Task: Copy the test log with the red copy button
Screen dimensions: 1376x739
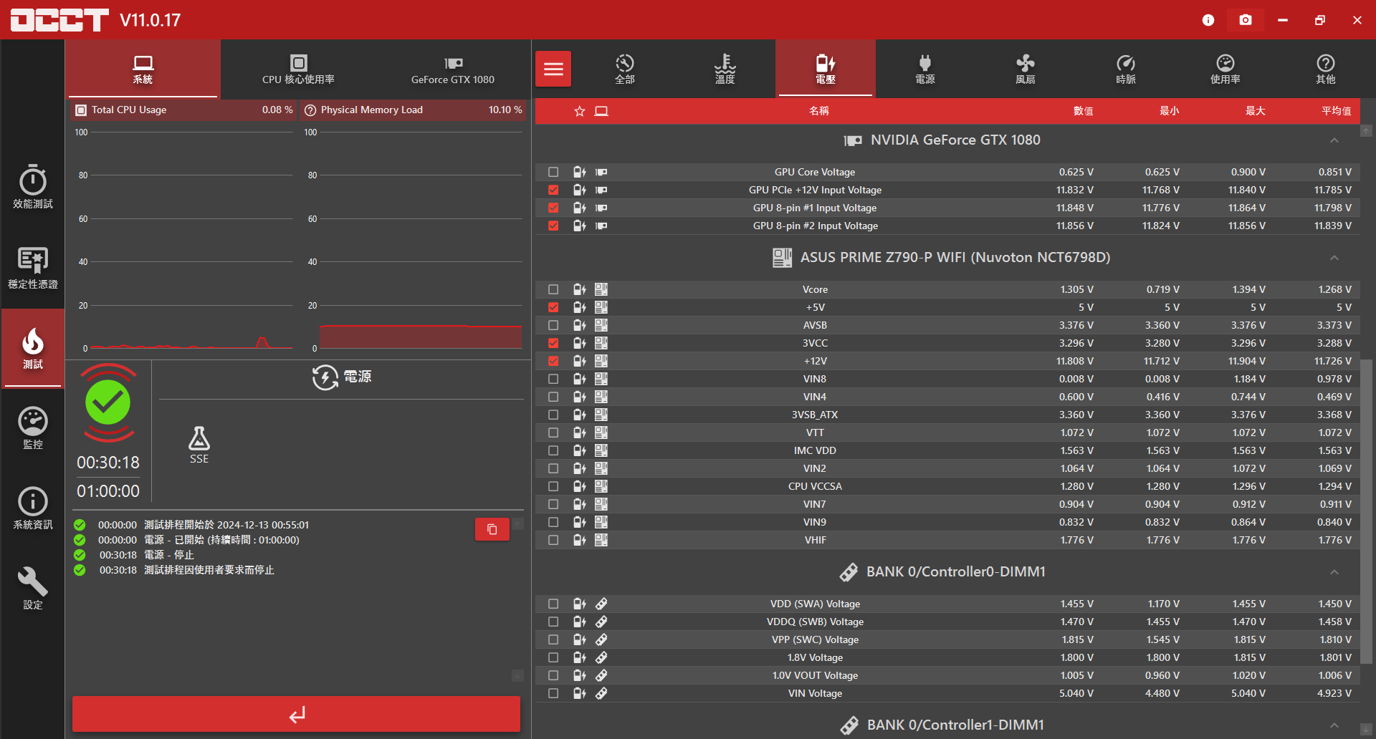Action: (x=492, y=529)
